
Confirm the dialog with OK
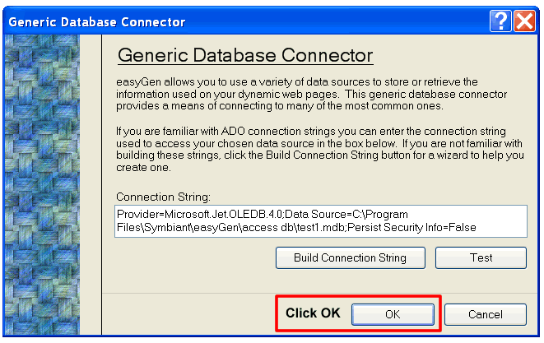(x=393, y=314)
